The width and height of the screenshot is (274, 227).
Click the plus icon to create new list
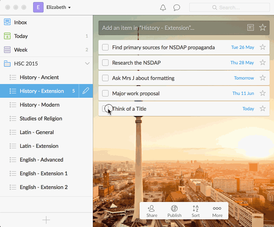[x=46, y=220]
